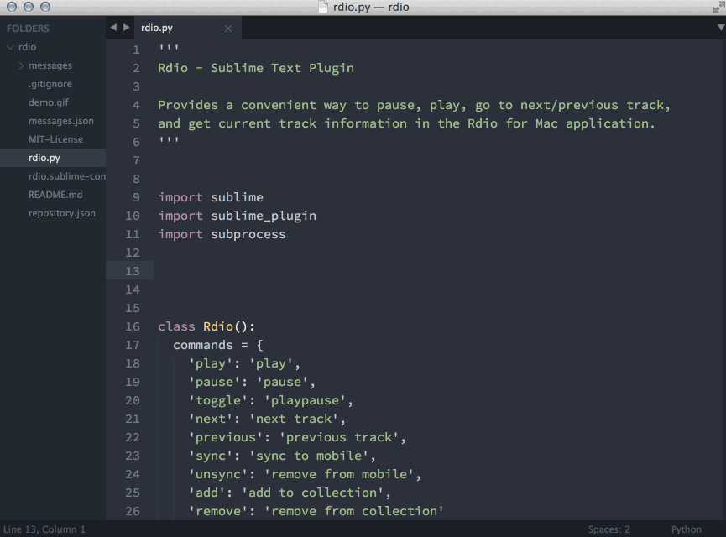Open .gitignore in the sidebar
The height and width of the screenshot is (537, 726).
pyautogui.click(x=50, y=84)
